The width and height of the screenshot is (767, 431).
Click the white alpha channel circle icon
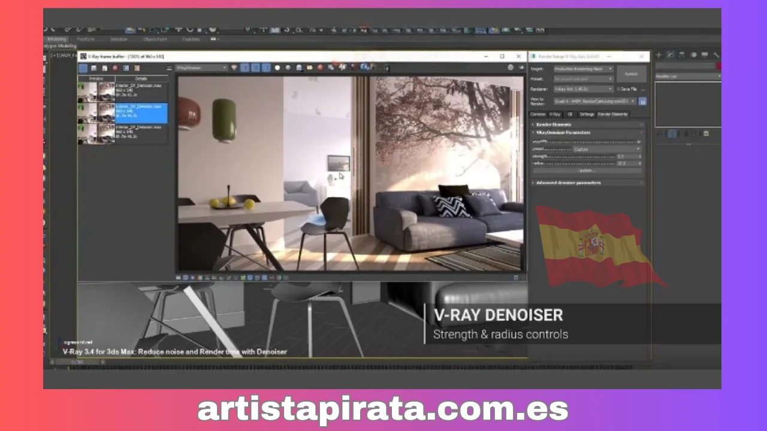tap(277, 68)
